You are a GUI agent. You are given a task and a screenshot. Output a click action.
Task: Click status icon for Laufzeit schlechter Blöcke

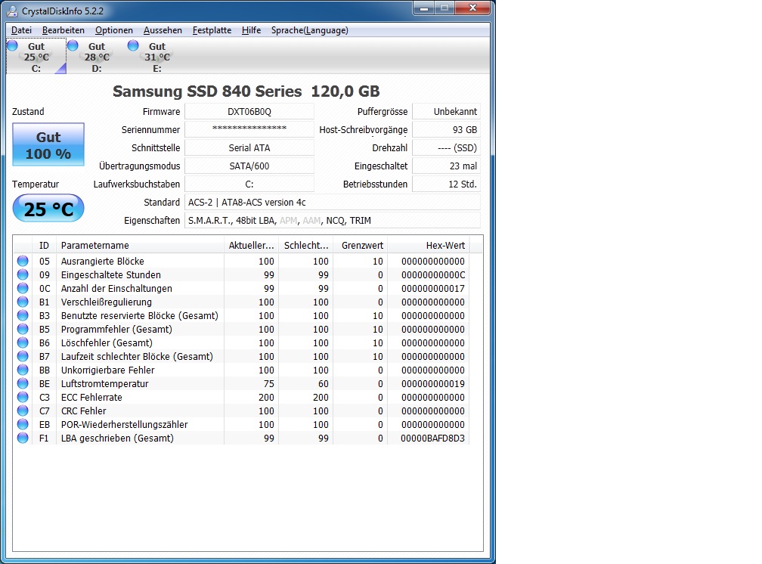(23, 356)
